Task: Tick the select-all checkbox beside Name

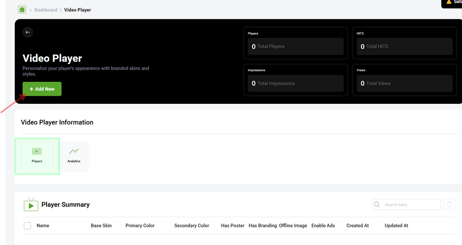Action: [28, 226]
